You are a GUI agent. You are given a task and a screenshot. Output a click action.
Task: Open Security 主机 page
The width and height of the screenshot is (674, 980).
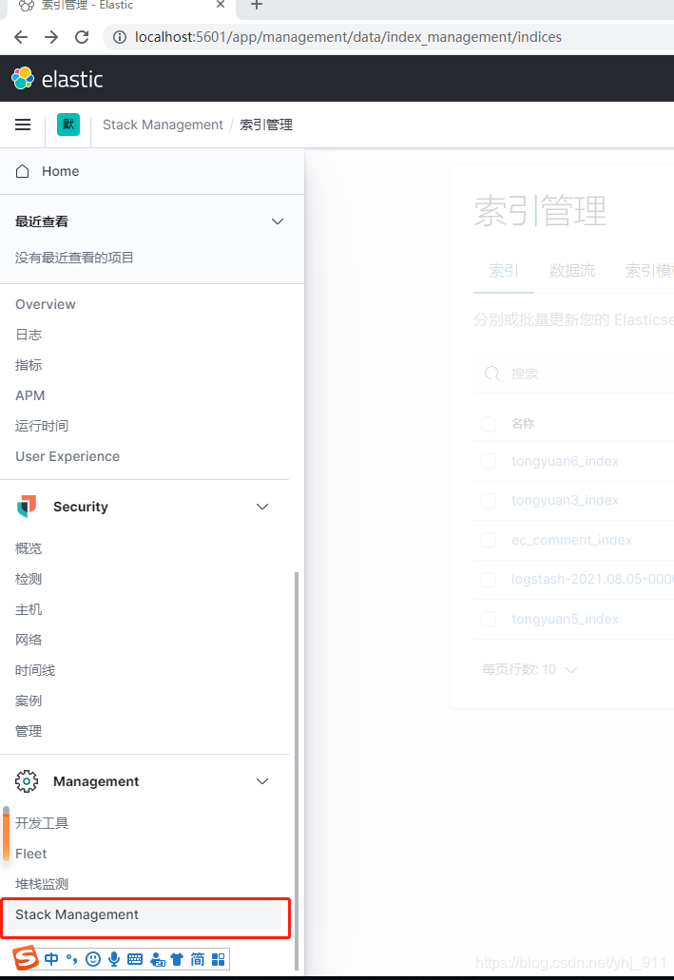coord(29,609)
